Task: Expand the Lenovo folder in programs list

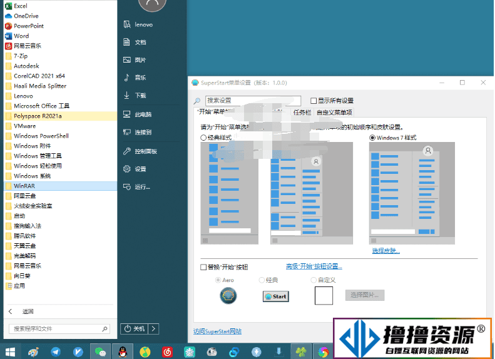Action: tap(60, 96)
